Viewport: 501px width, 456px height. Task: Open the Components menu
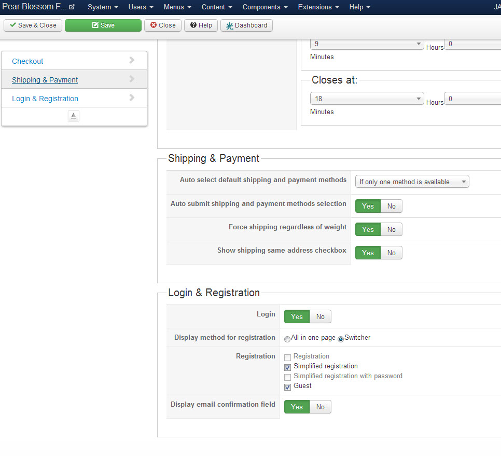click(265, 7)
